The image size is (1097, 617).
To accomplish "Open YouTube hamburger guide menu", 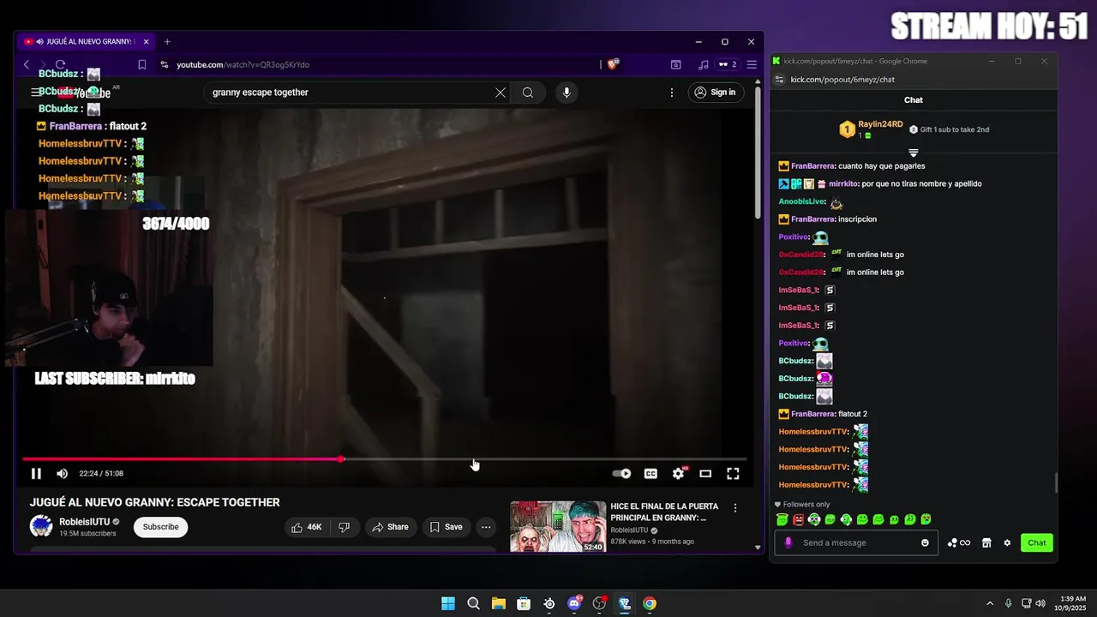I will pyautogui.click(x=35, y=93).
